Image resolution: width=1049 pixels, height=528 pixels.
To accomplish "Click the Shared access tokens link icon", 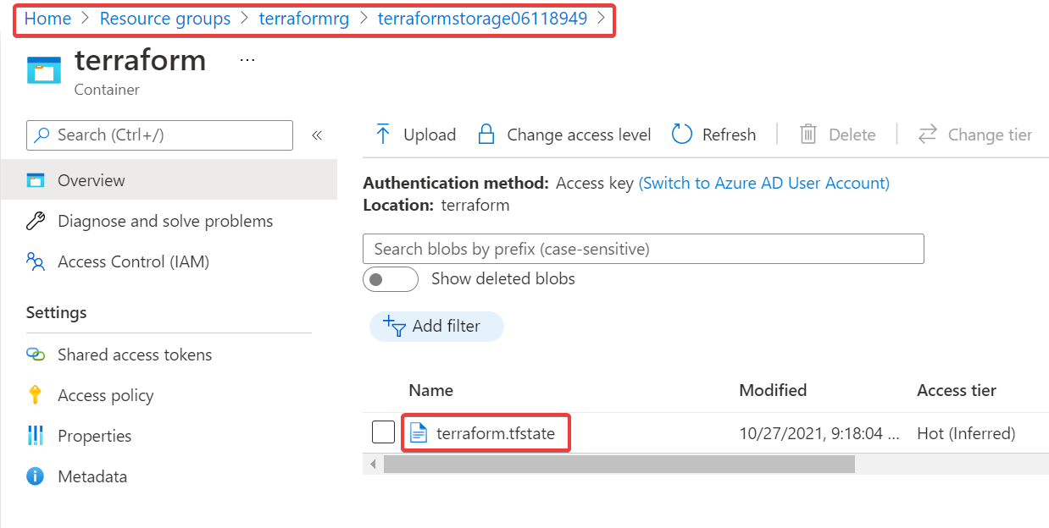I will click(x=36, y=355).
